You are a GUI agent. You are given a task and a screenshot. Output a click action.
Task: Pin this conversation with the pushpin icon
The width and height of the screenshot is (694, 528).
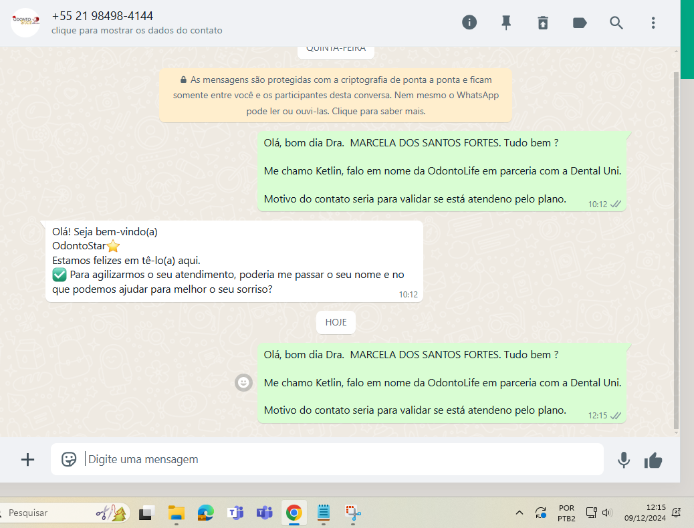pos(506,23)
